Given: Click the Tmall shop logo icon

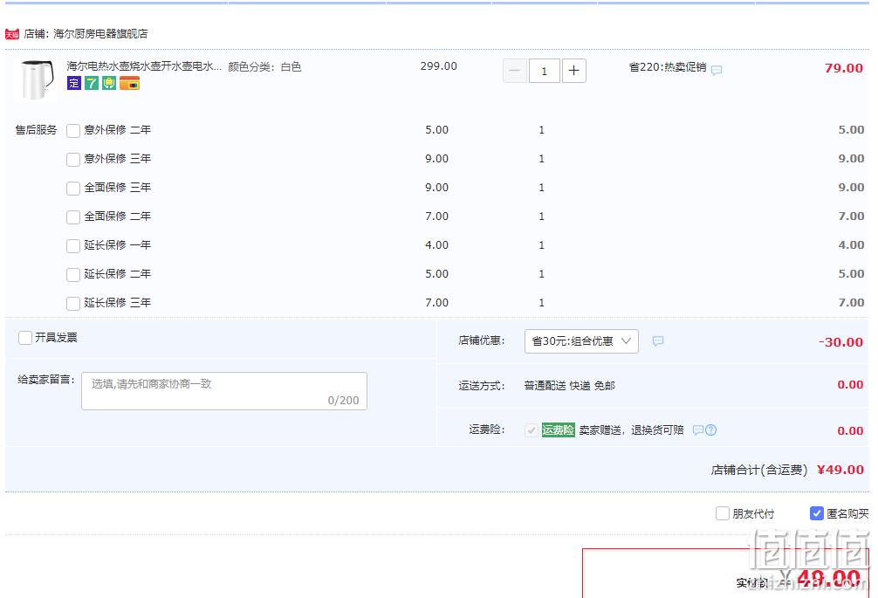Looking at the screenshot, I should [x=12, y=34].
